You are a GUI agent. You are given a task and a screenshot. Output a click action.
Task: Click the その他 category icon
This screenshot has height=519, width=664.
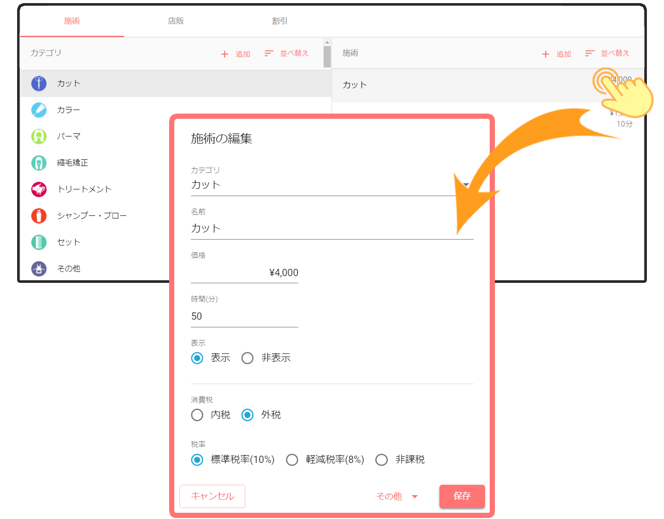[39, 268]
